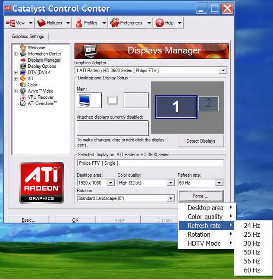Click the small clone display box
The image size is (273, 279).
(113, 100)
